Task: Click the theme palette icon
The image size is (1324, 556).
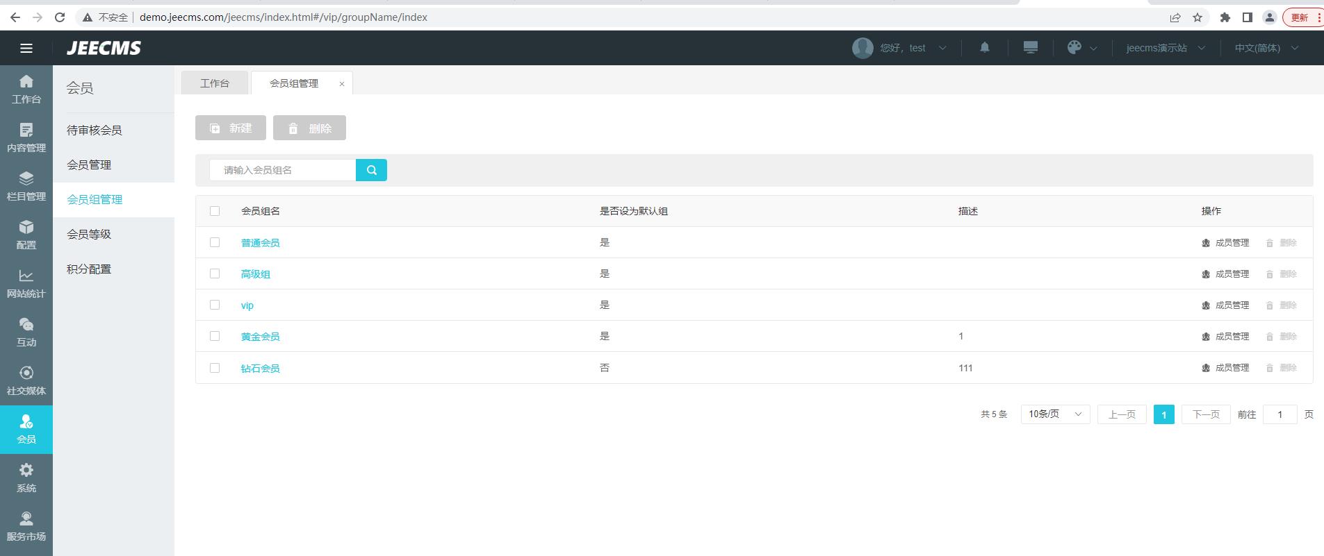Action: 1074,47
